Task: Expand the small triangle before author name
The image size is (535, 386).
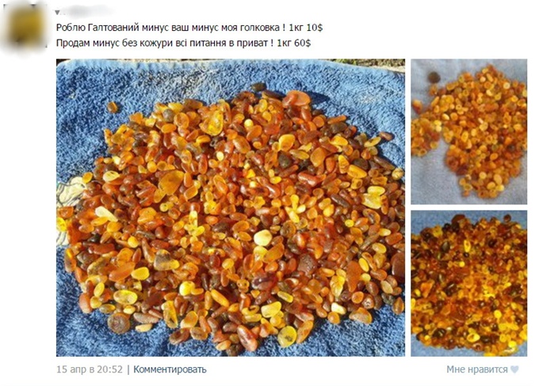Action: point(57,13)
